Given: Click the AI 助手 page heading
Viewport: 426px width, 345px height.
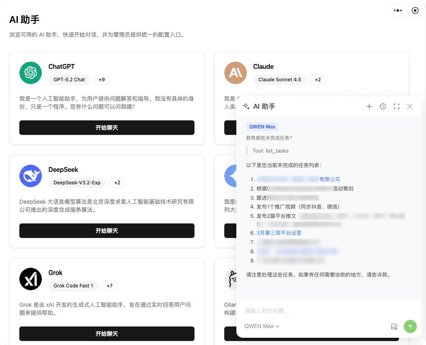Looking at the screenshot, I should (25, 20).
